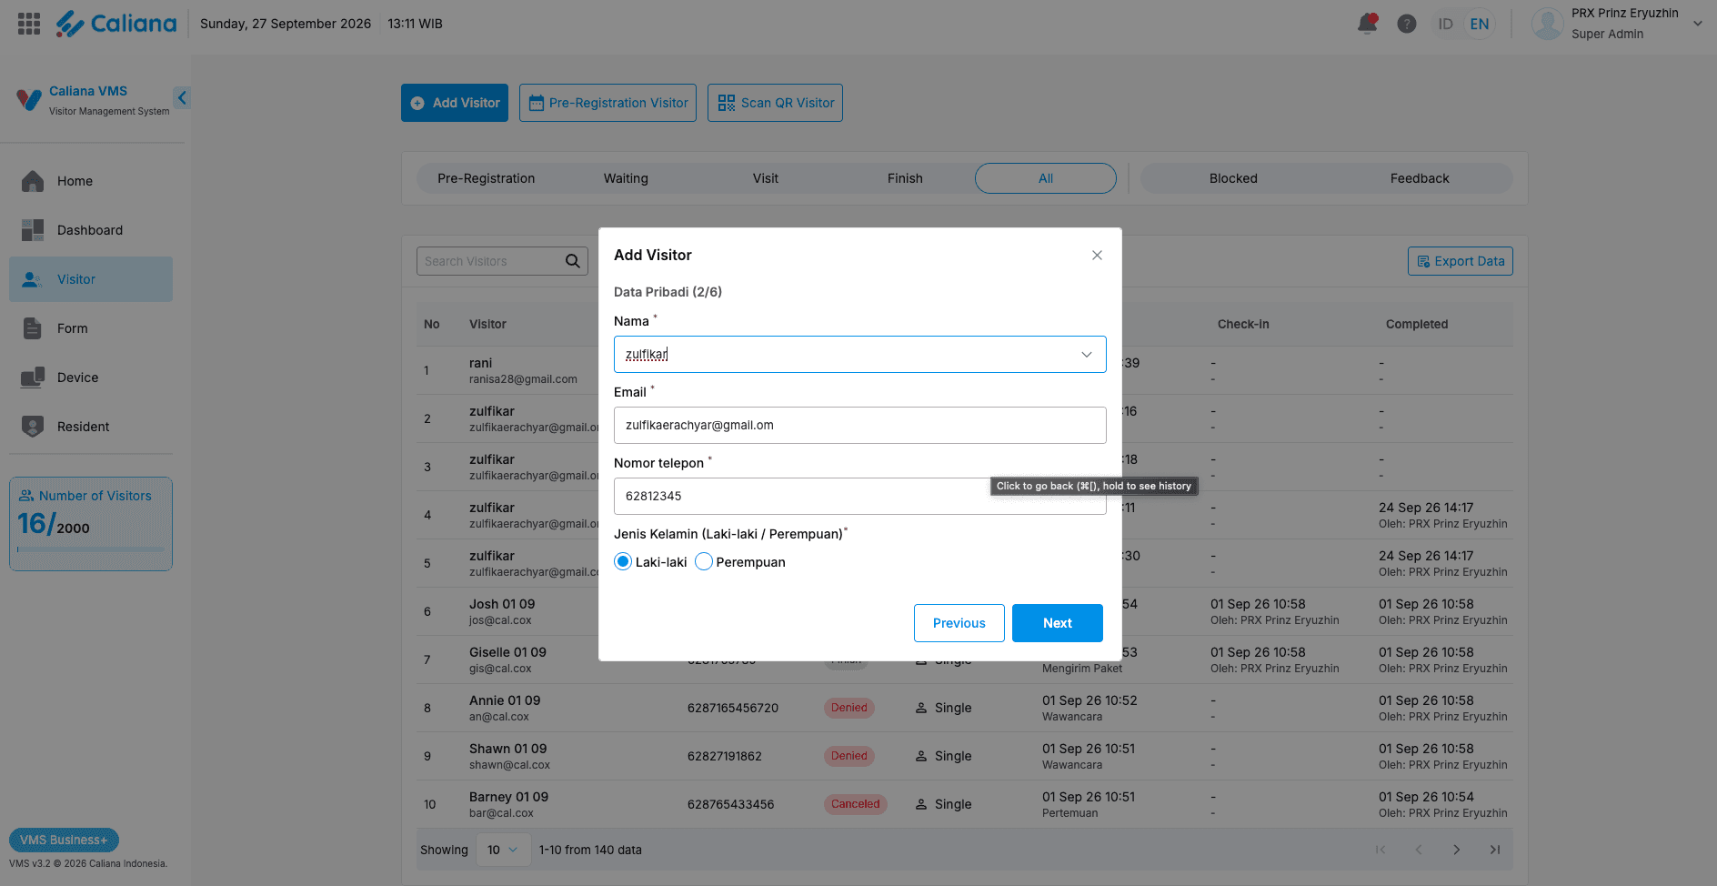Click the Caliana logo
Viewport: 1717px width, 886px height.
coord(116,24)
